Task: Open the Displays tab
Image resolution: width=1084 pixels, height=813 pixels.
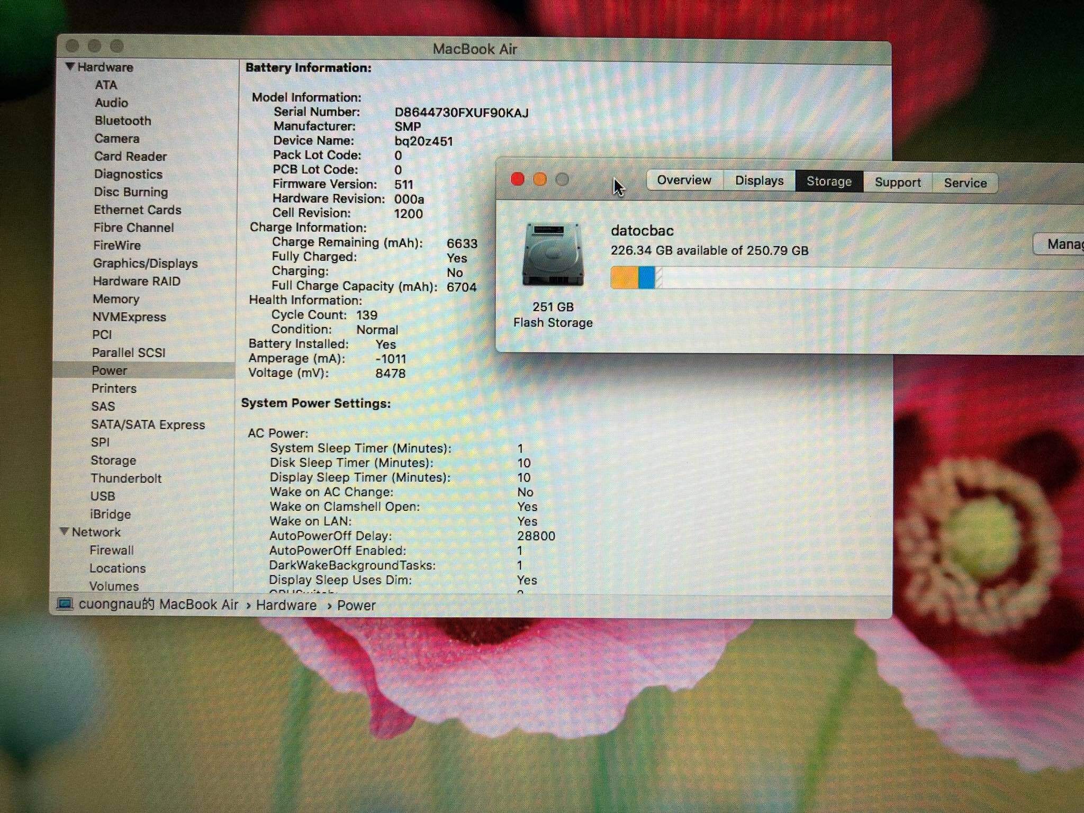Action: [x=759, y=181]
